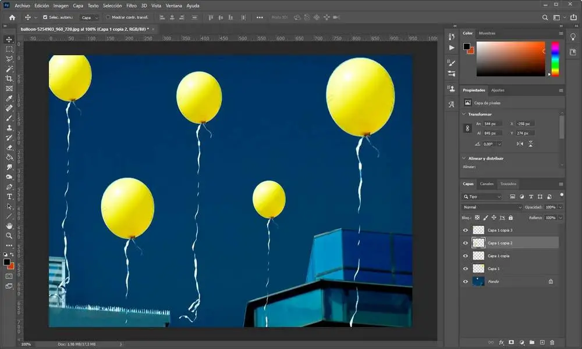582x349 pixels.
Task: Switch to the Canales tab
Action: click(x=487, y=184)
